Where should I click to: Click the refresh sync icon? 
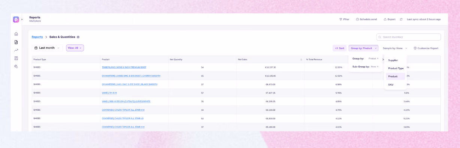click(x=401, y=19)
